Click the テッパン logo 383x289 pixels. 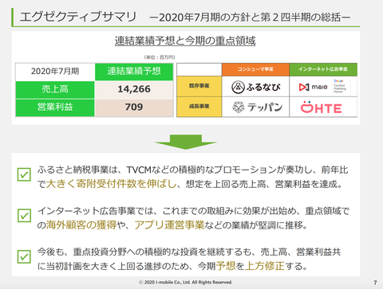pos(257,107)
